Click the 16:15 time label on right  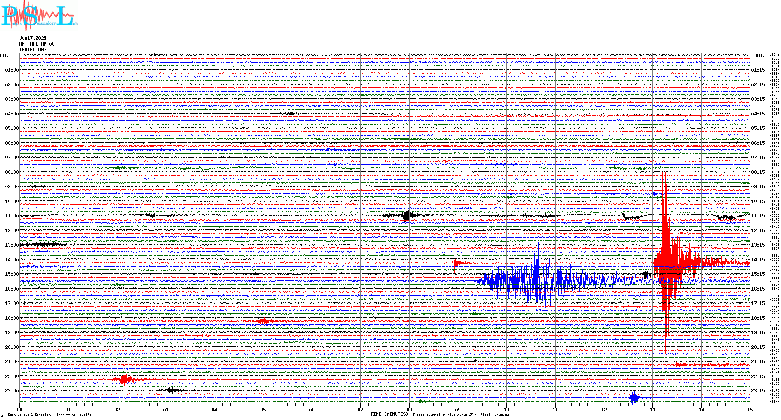pos(758,289)
